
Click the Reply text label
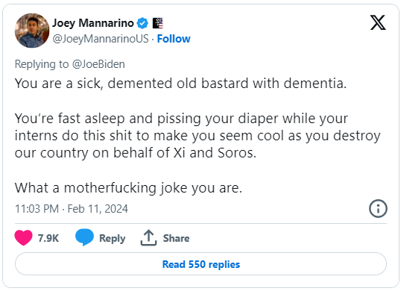coord(113,238)
